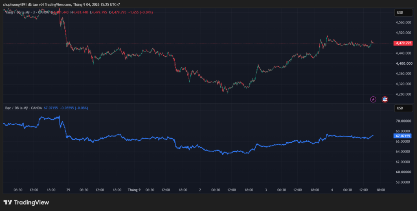Click the 29 date marker on time axis

tap(68, 190)
